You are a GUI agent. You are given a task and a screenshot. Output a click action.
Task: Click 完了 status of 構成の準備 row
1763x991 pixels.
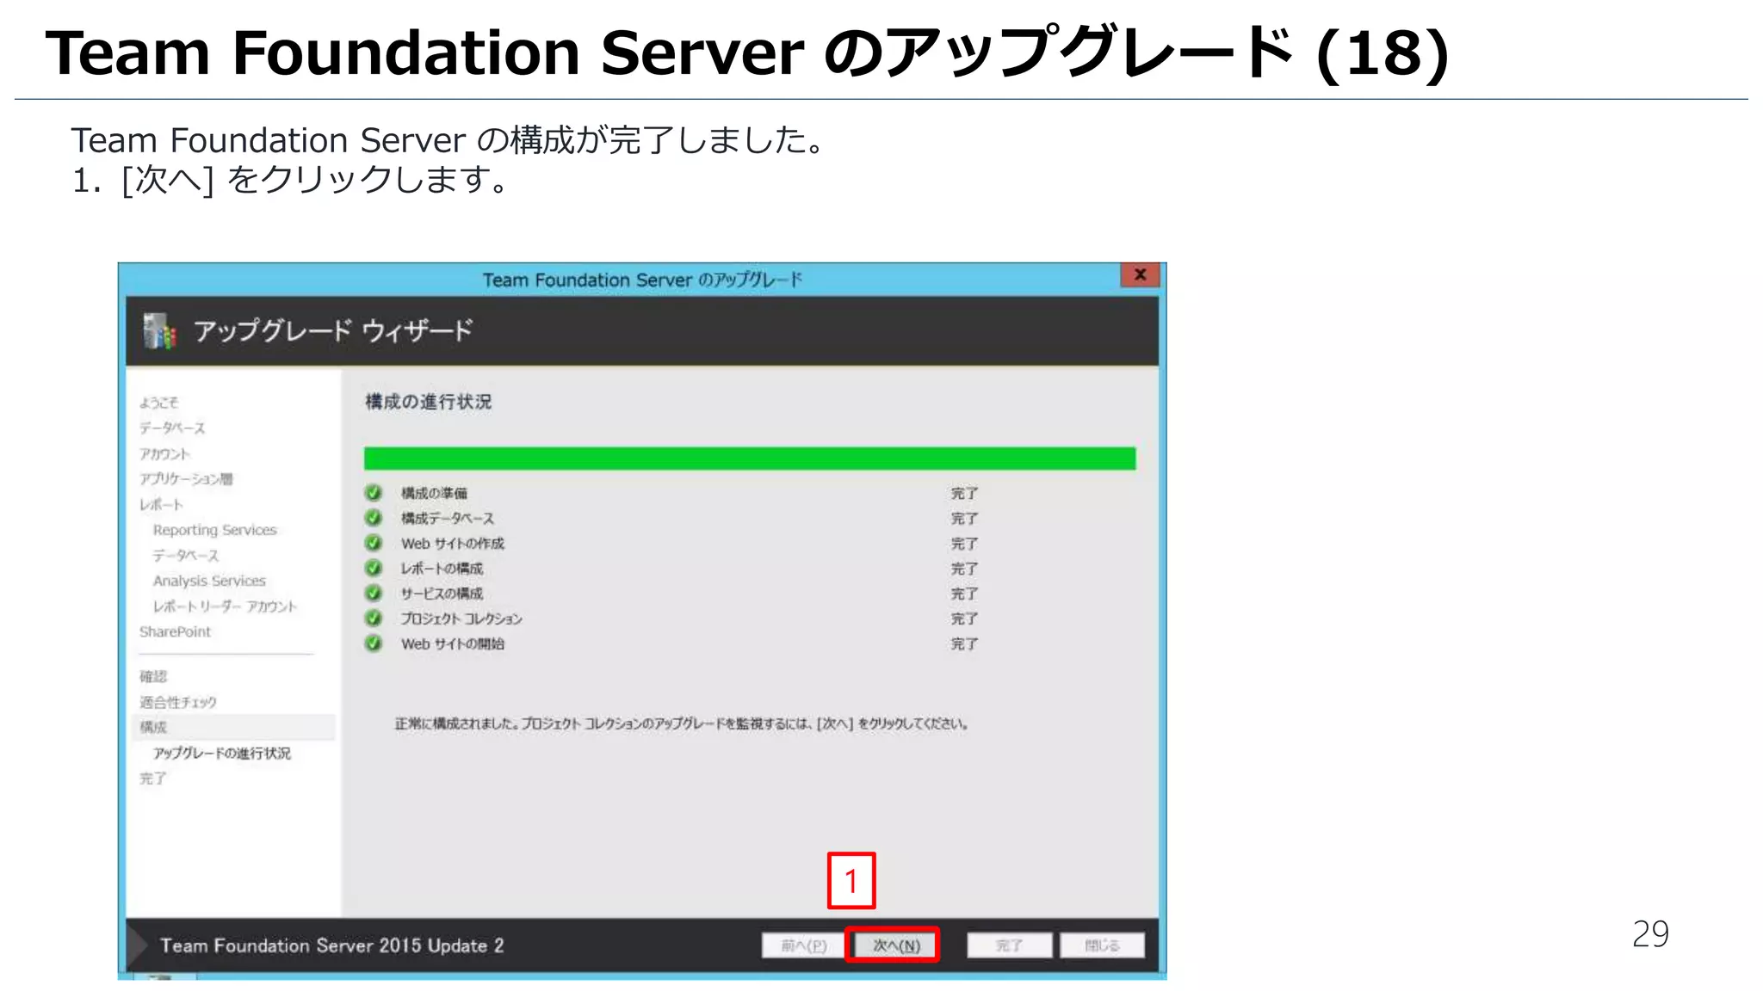[x=964, y=493]
